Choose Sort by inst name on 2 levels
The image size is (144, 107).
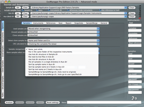(62, 69)
